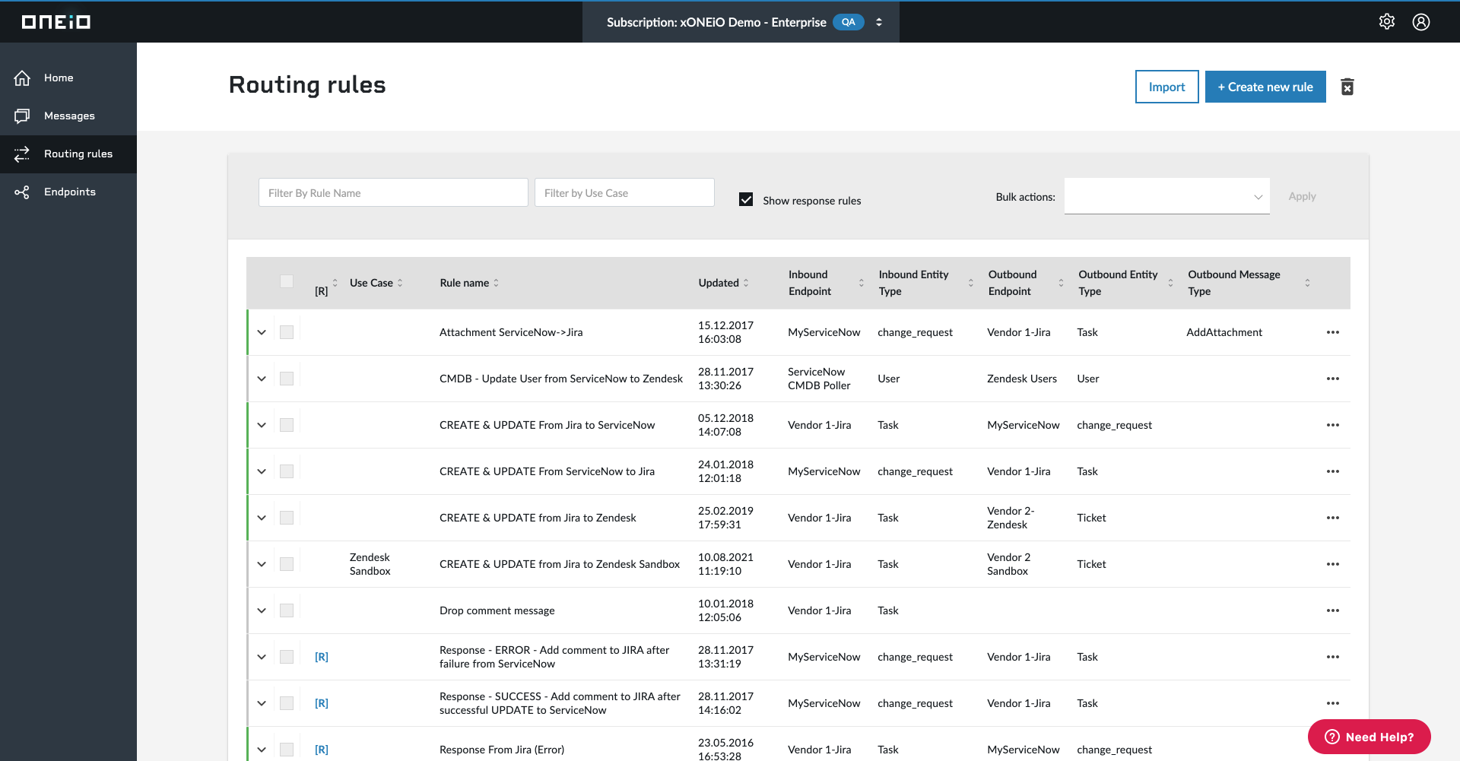
Task: Expand Zendesk Sandbox rule row chevron
Action: click(262, 564)
